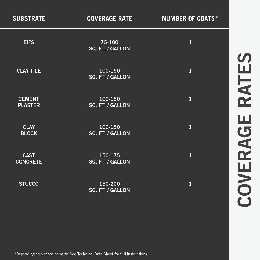The image size is (260, 260).
Task: Click the SUBSTRATE column header
Action: (x=29, y=18)
